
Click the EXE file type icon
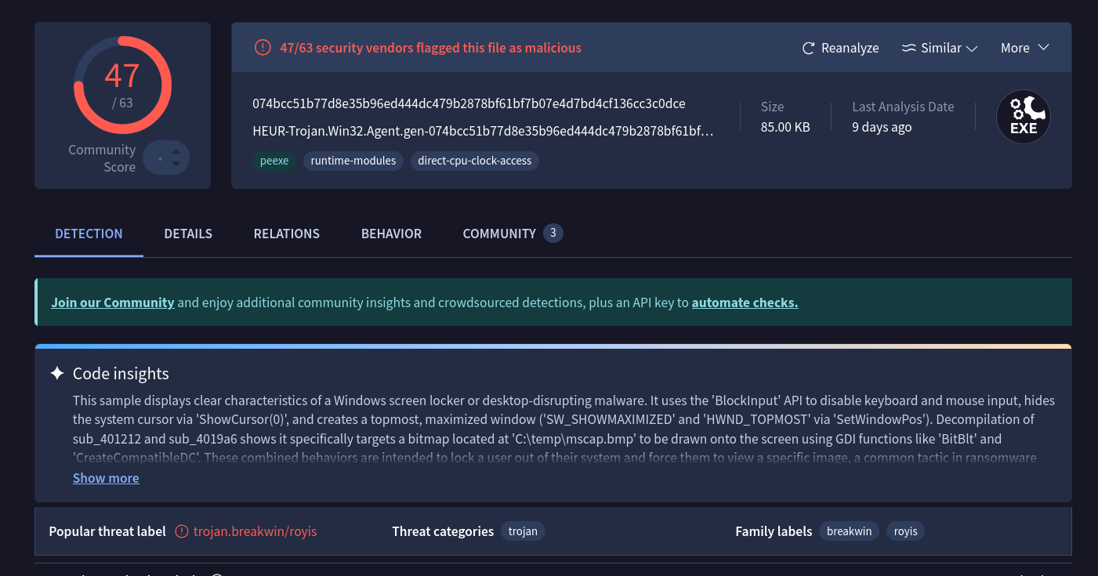click(1023, 118)
